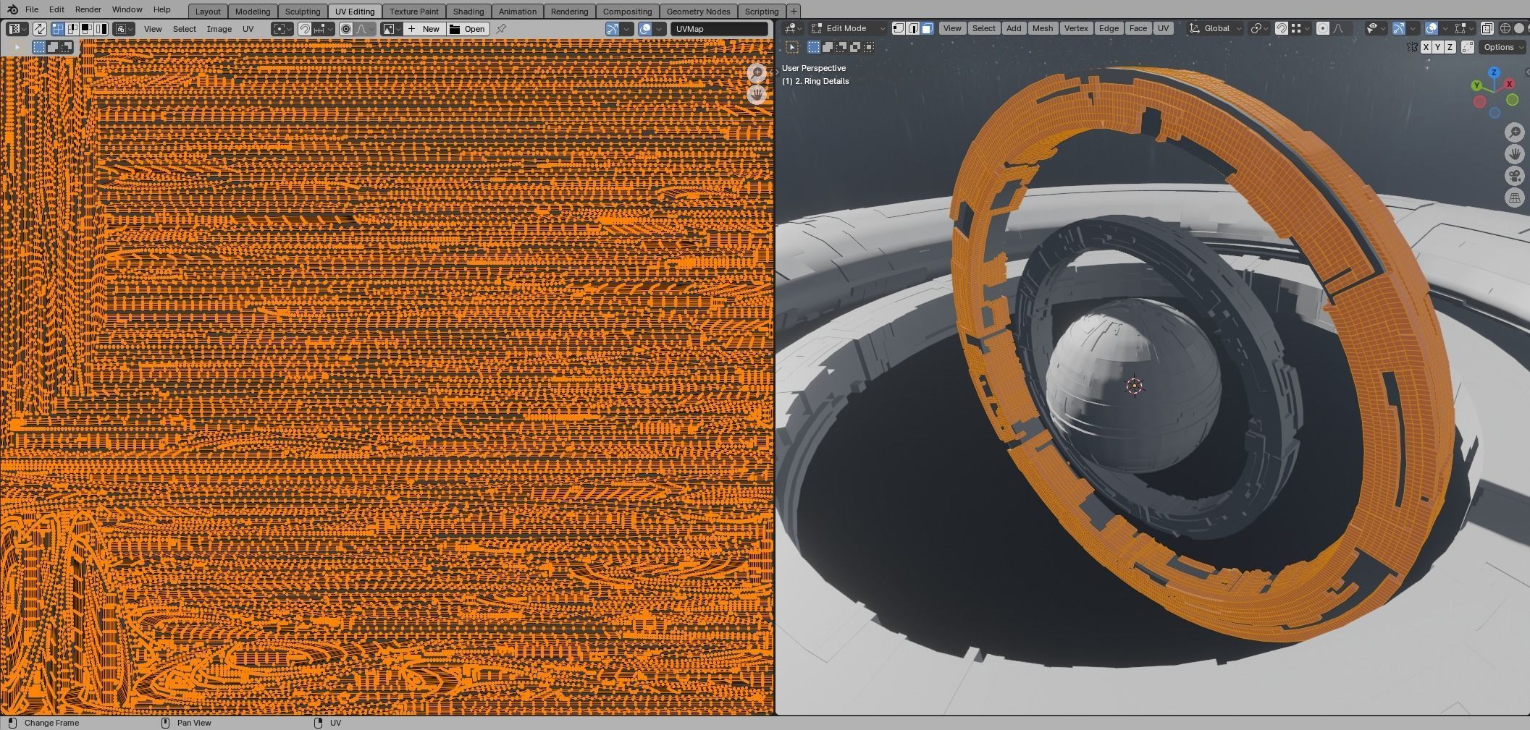This screenshot has height=730, width=1530.
Task: Select UV vertex selection mode
Action: [57, 29]
